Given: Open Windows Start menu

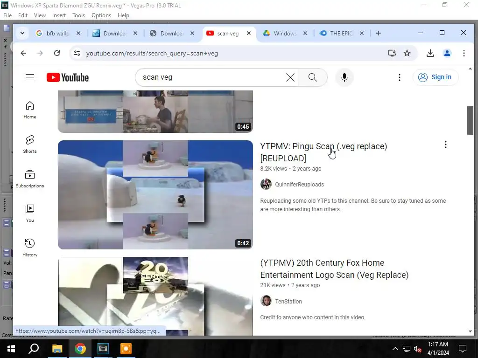Looking at the screenshot, I should point(11,349).
